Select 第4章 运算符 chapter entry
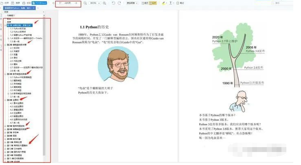The height and width of the screenshot is (165, 301). click(x=13, y=100)
